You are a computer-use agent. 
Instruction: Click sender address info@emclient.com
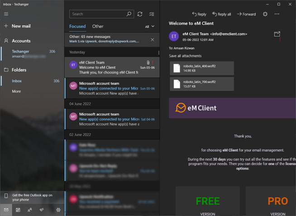click(x=229, y=34)
